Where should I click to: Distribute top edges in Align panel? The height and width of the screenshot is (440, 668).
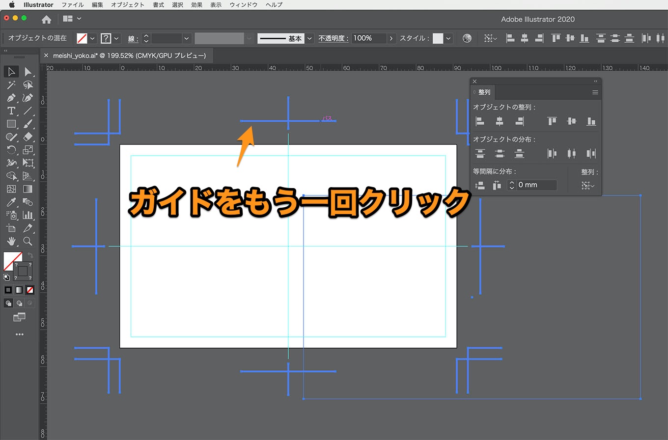[480, 154]
